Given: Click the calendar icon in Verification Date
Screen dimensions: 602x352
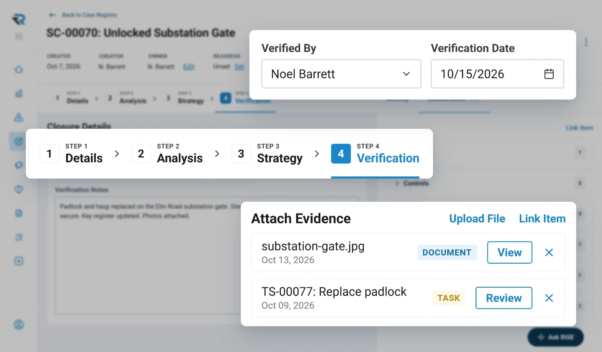Looking at the screenshot, I should (x=549, y=74).
